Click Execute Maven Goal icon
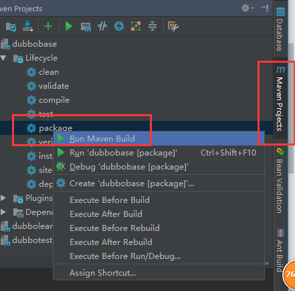The image size is (295, 291). [86, 27]
